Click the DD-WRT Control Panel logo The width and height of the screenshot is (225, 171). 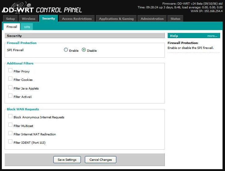click(42, 8)
